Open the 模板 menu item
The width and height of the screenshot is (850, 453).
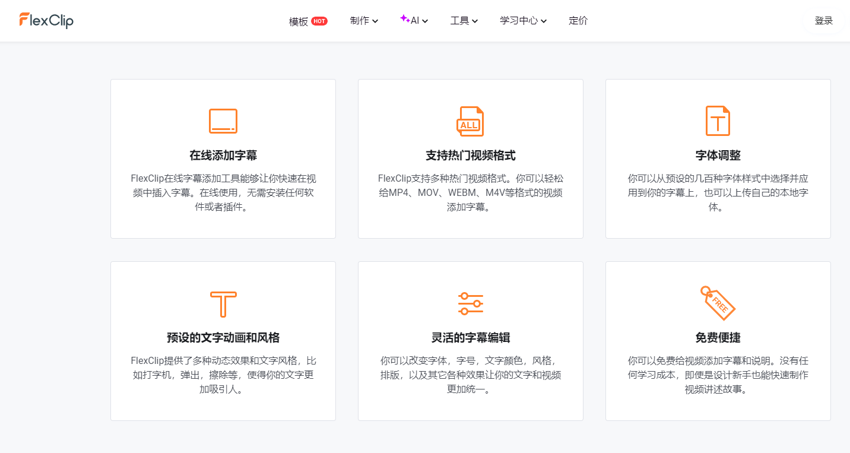pos(299,21)
